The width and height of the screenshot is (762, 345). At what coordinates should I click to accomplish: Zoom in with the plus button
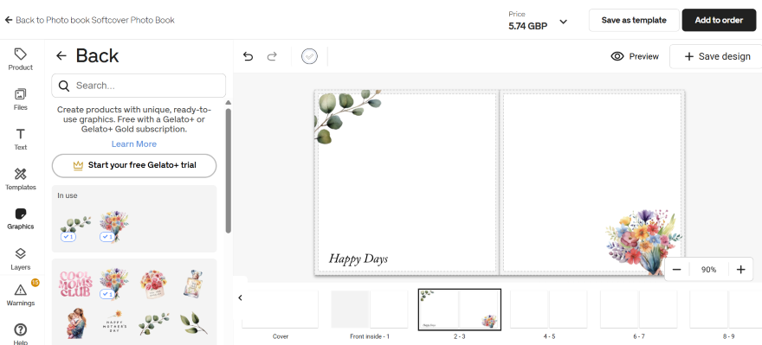[740, 270]
